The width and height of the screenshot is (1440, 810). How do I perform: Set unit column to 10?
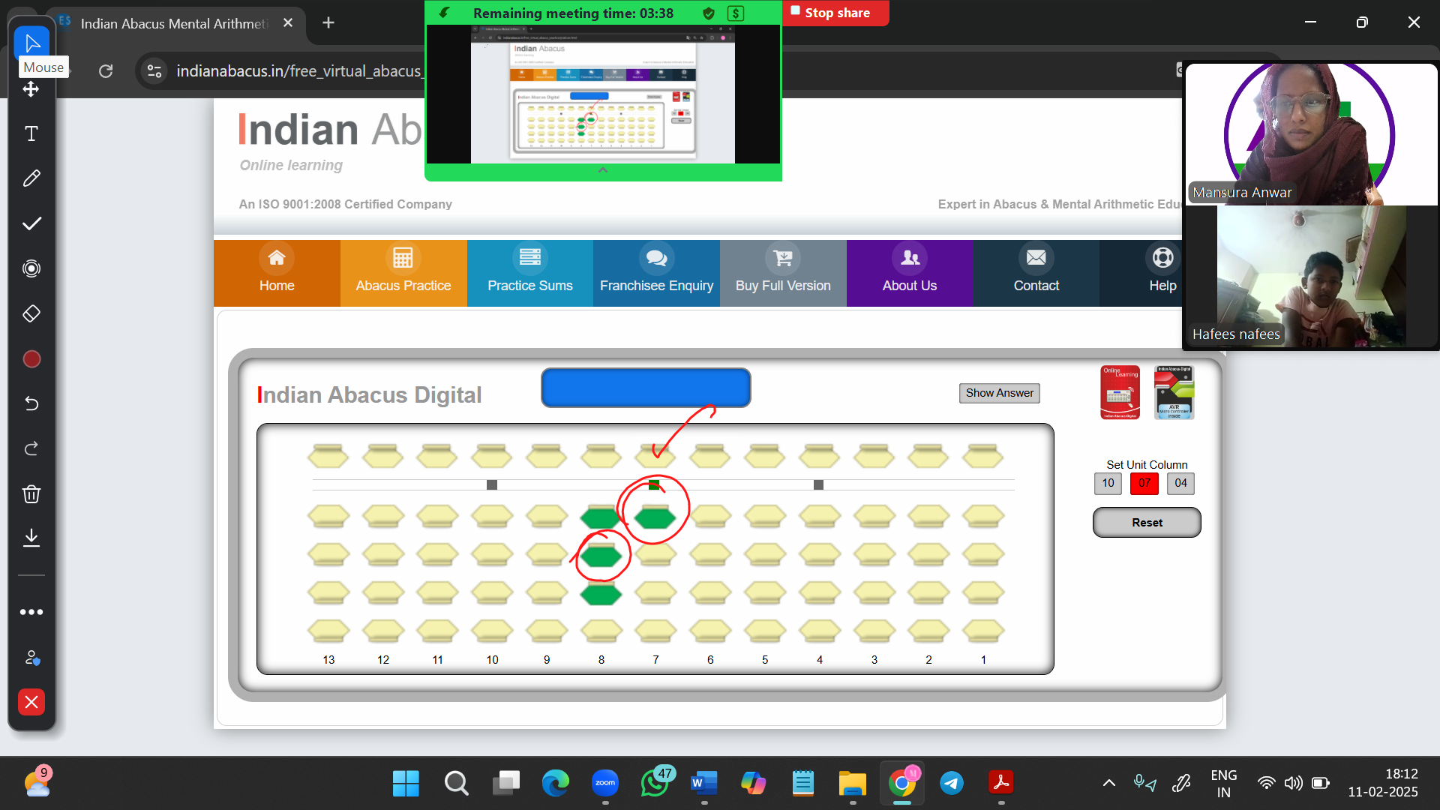[1108, 483]
